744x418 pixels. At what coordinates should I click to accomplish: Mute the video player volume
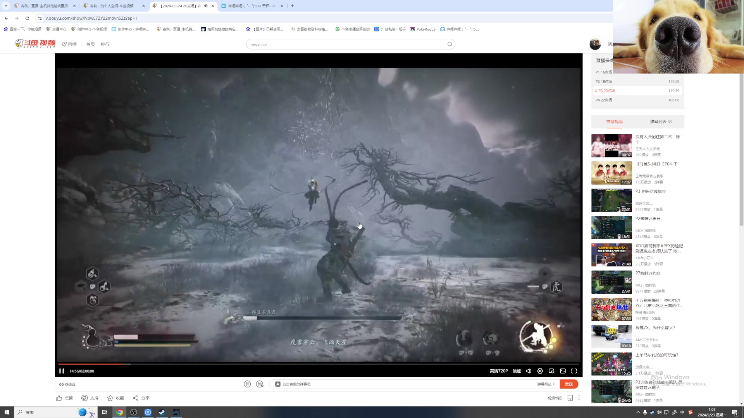(528, 371)
